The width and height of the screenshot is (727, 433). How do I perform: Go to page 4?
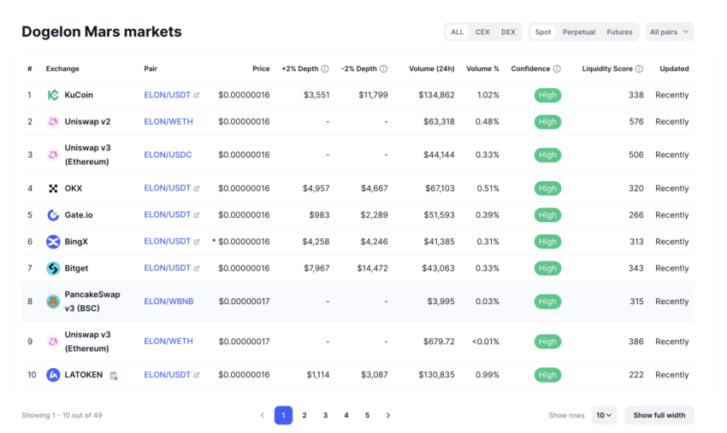click(346, 415)
